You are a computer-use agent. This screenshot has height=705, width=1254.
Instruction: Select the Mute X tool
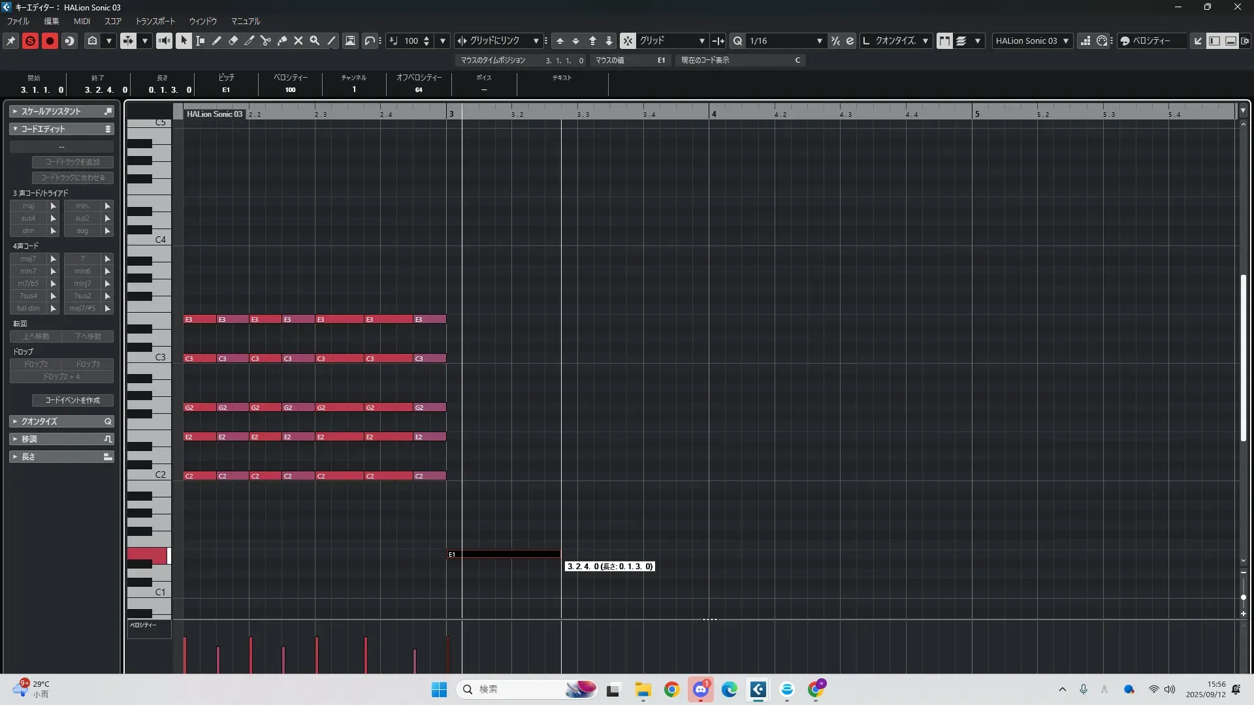coord(298,40)
